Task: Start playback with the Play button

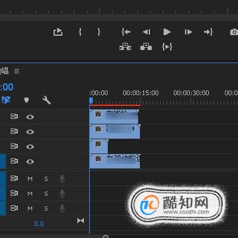Action: click(167, 32)
